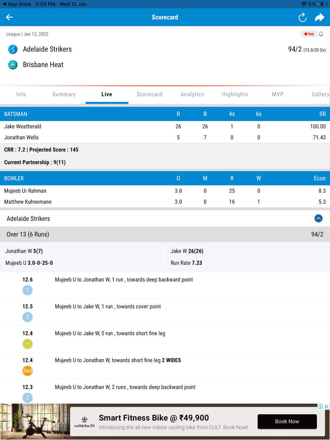
Task: Tap commentary towards cover point
Action: [x=108, y=306]
